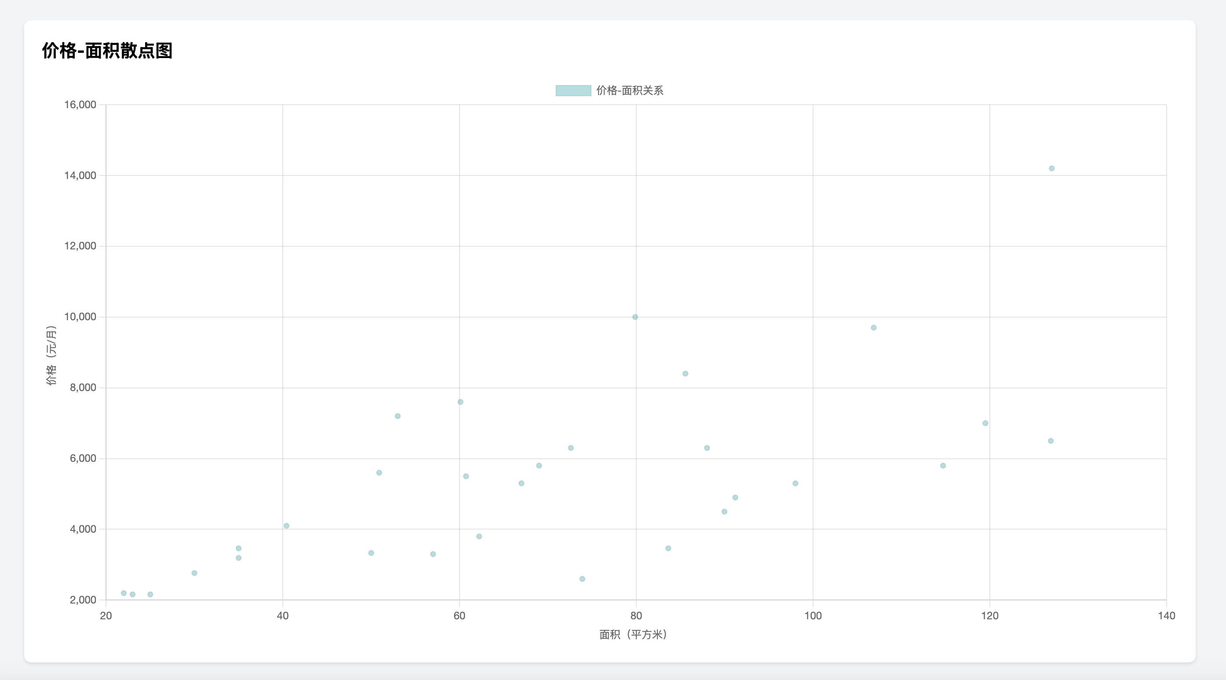Click the 100 x-axis tick label

[x=813, y=616]
